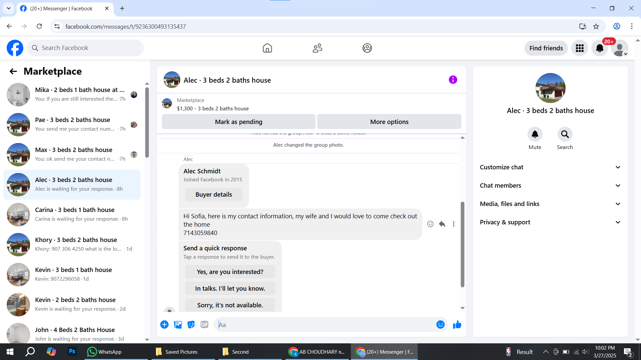The width and height of the screenshot is (641, 360).
Task: Expand Media, files and links section
Action: click(550, 204)
